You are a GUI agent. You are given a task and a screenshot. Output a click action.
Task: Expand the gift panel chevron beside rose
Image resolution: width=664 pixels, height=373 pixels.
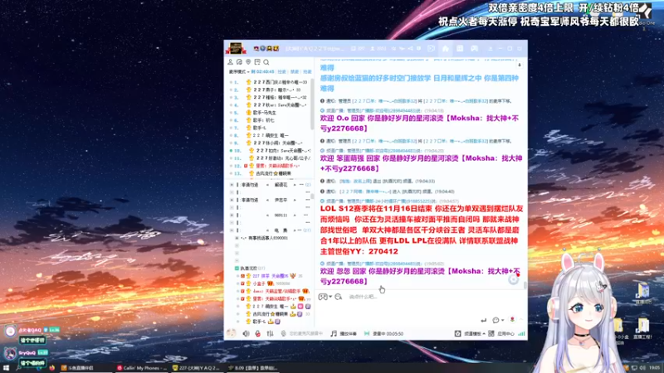tap(521, 320)
